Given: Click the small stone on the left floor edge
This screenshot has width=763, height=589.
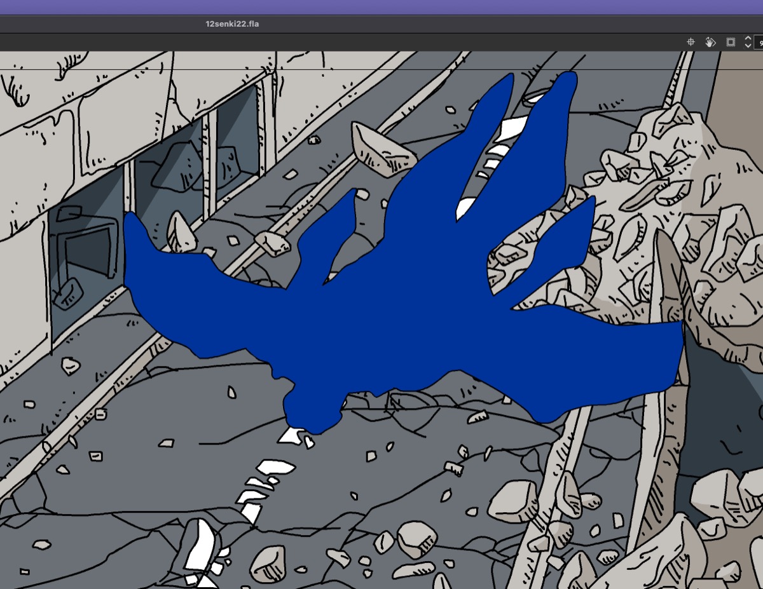Looking at the screenshot, I should (x=71, y=366).
